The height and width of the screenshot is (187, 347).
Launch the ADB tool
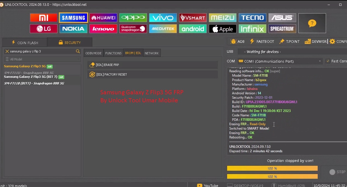click(x=237, y=41)
